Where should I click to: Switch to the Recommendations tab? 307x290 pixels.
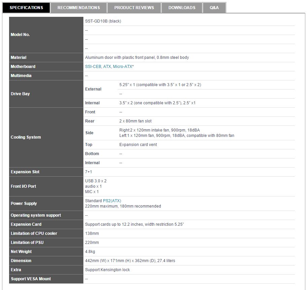(79, 7)
